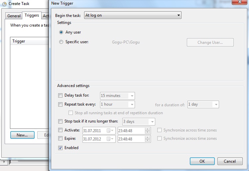Click the Change User... button
This screenshot has width=249, height=171.
[x=210, y=43]
